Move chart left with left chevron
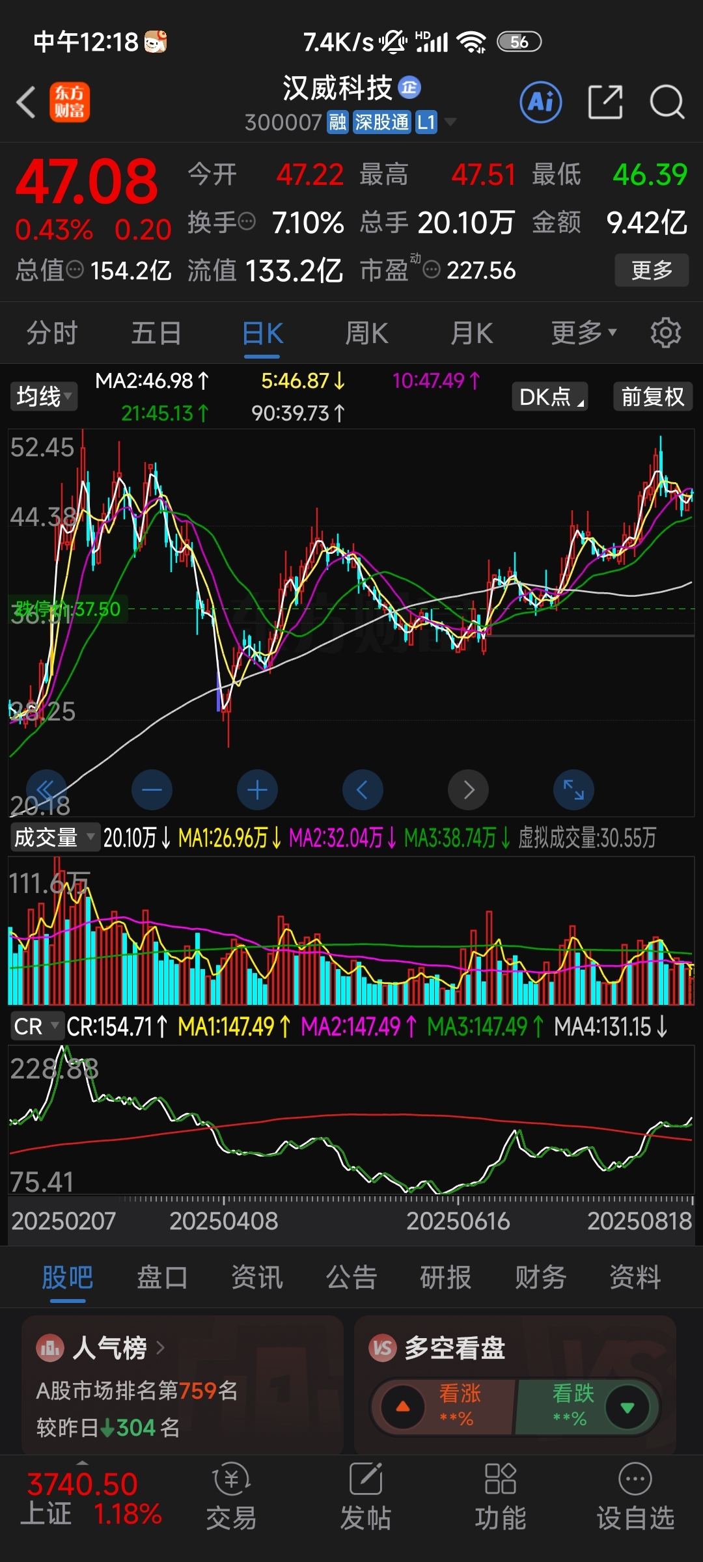Viewport: 703px width, 1562px height. [x=363, y=790]
